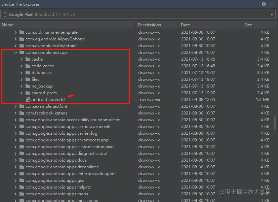Open the Device File Explorer settings gear

[264, 4]
